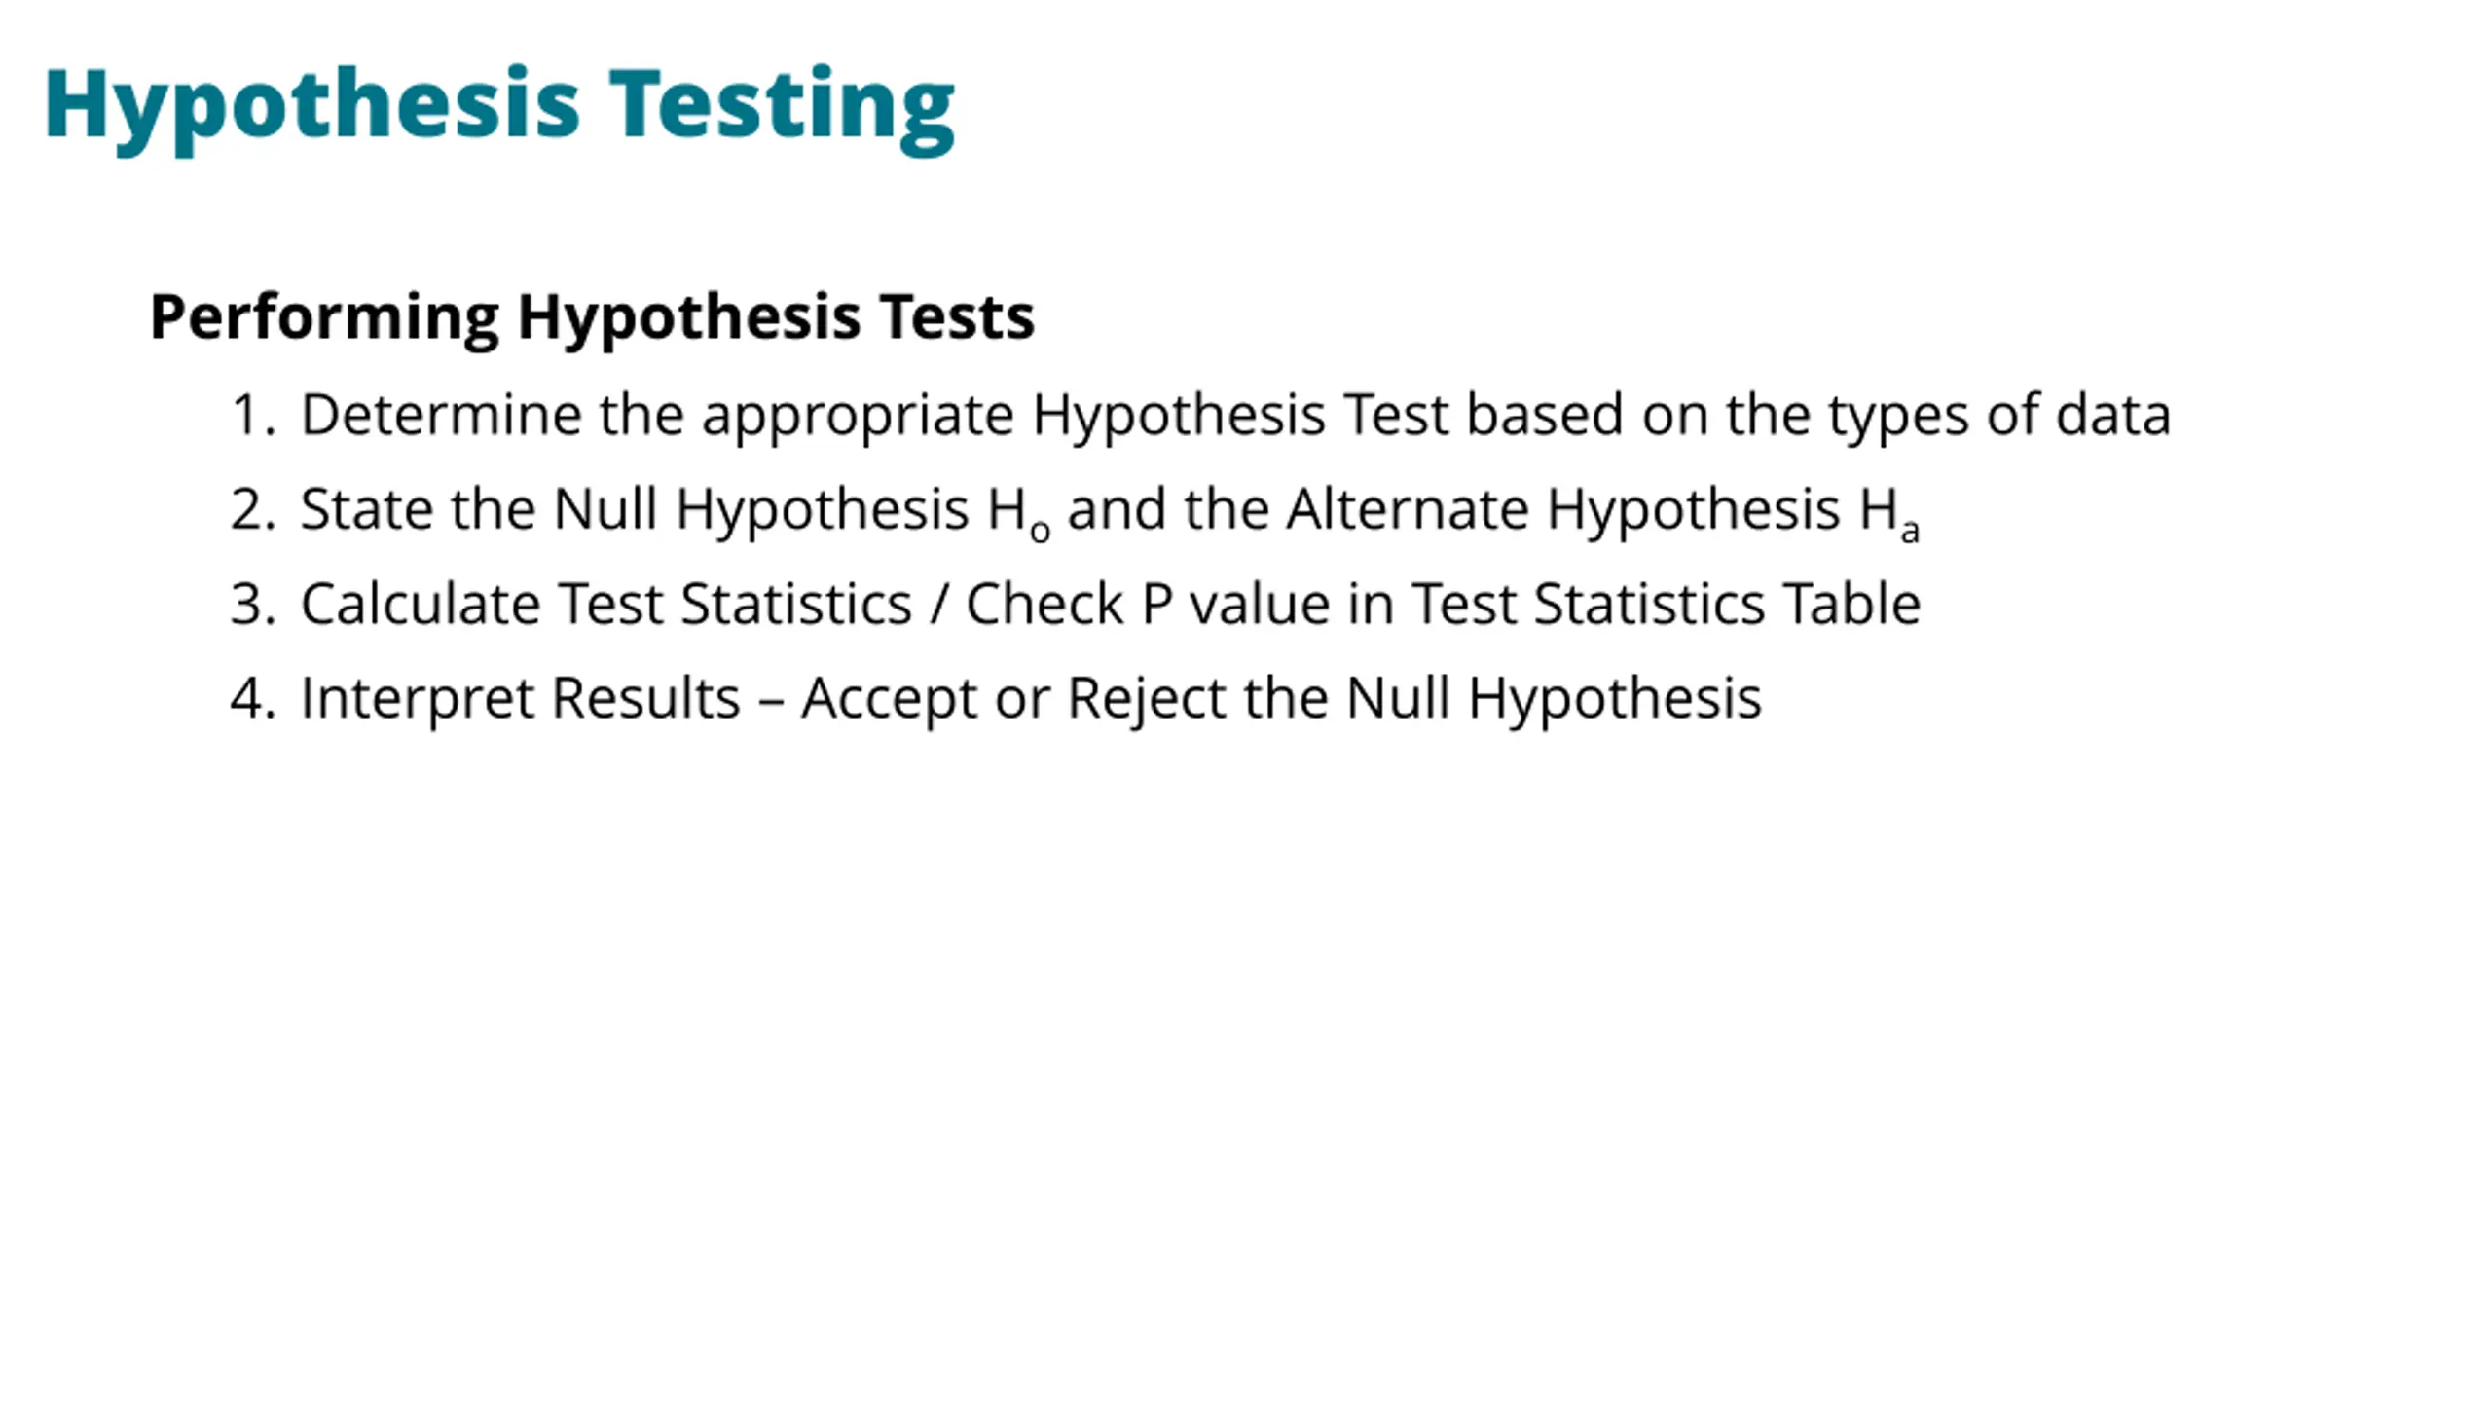Select the "Performing Hypothesis Tests" subheading
Screen dimensions: 2492x1402
[591, 316]
